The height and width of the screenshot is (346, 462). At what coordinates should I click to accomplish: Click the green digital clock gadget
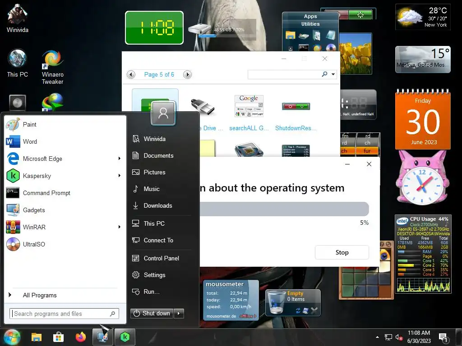(154, 28)
